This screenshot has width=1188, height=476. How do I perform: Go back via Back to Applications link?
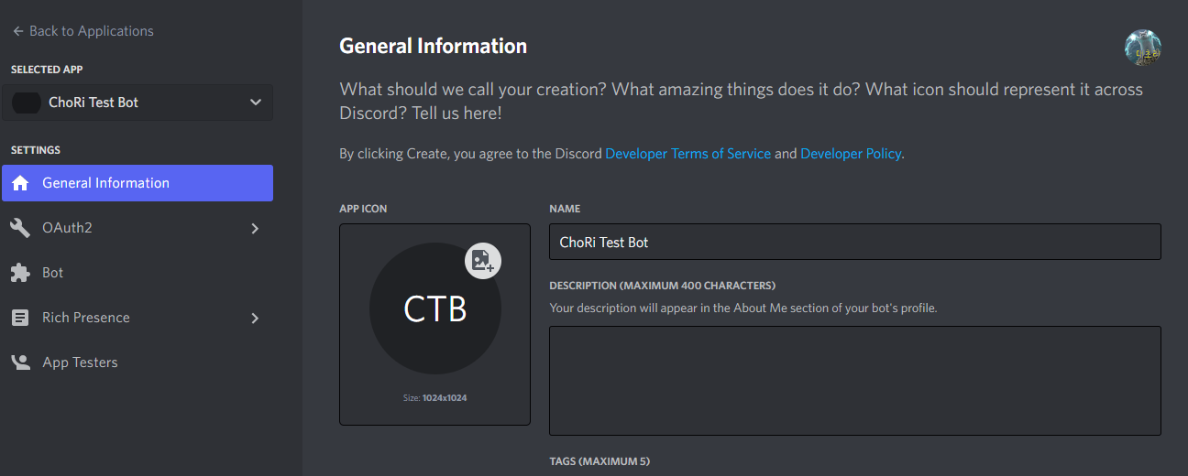pyautogui.click(x=82, y=31)
